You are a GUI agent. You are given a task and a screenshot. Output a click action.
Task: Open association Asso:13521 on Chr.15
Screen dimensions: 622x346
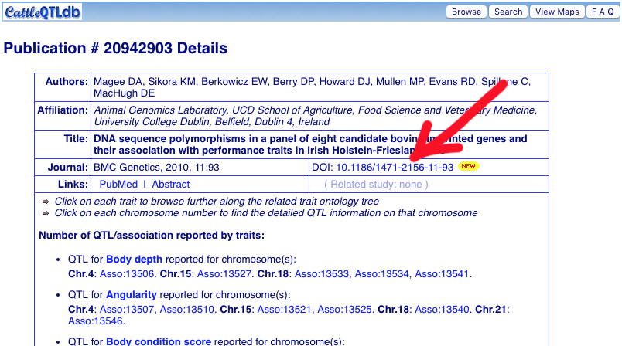click(285, 309)
